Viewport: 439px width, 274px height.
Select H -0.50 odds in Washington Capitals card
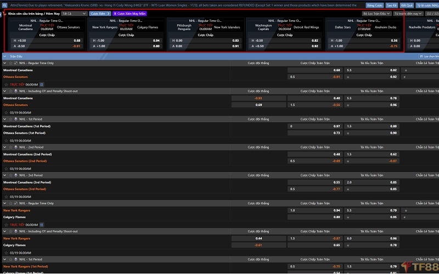tap(285, 41)
